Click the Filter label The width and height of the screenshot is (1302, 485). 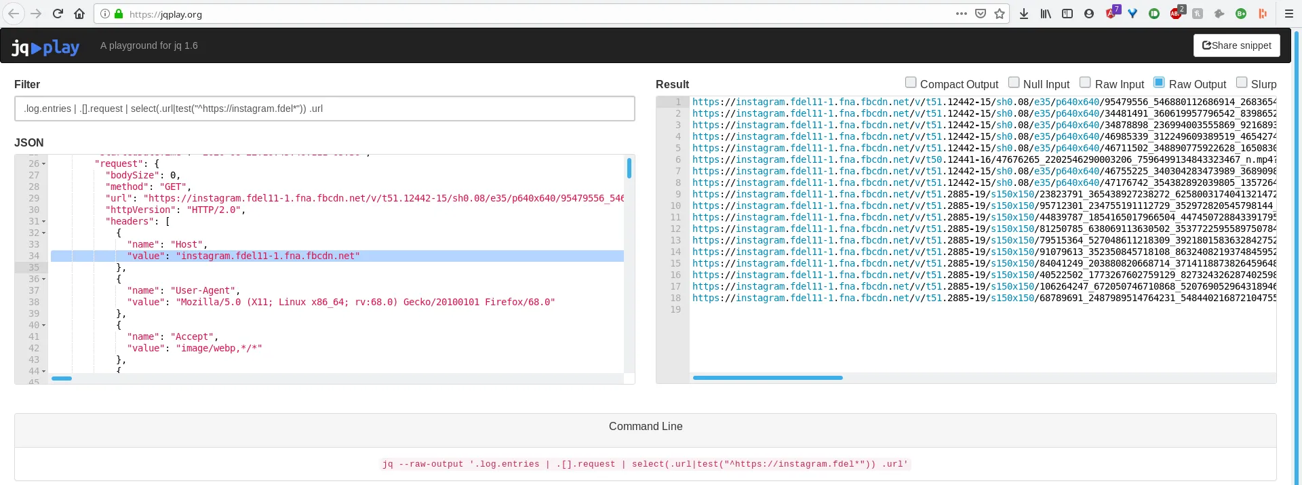[x=27, y=85]
